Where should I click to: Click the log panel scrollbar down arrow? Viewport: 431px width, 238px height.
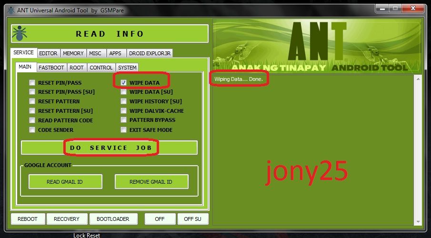[x=418, y=220]
